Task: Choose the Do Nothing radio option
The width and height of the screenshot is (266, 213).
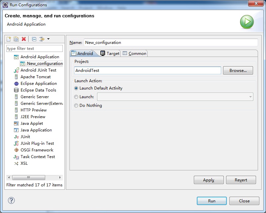Action: tap(76, 106)
